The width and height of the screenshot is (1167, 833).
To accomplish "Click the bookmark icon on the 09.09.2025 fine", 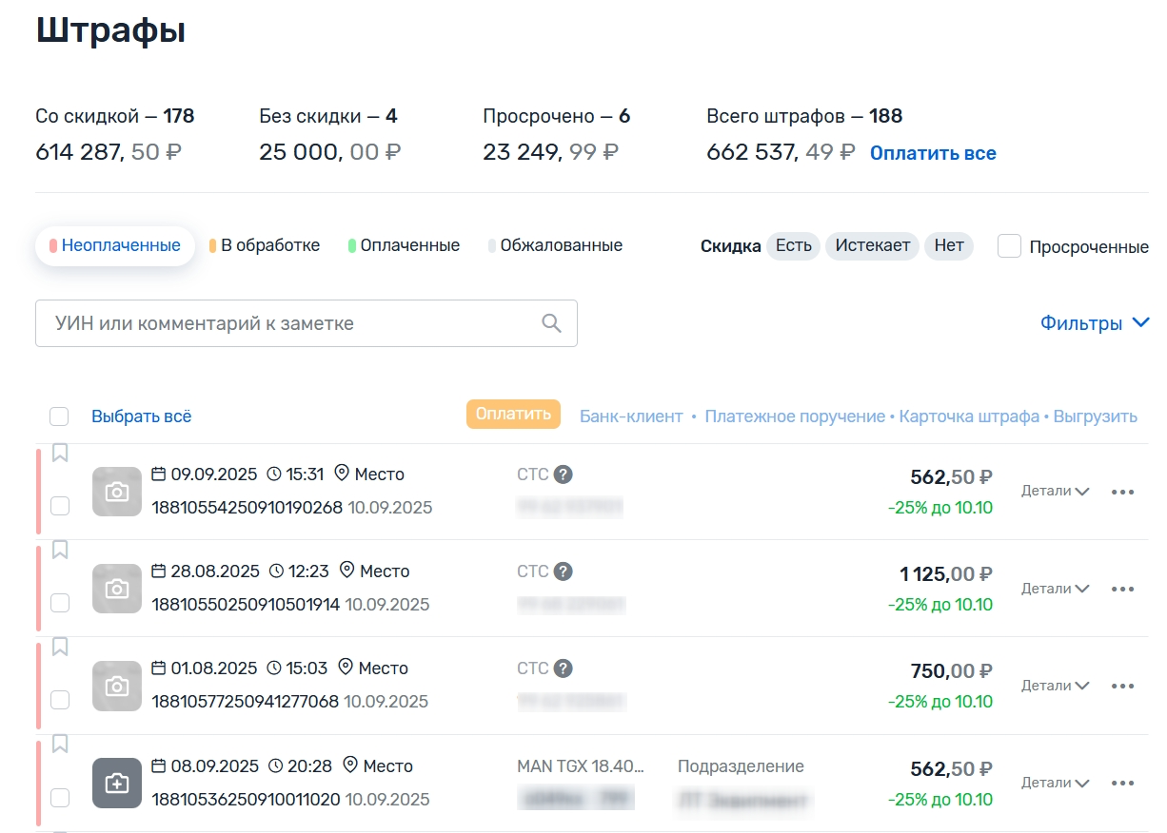I will coord(60,453).
